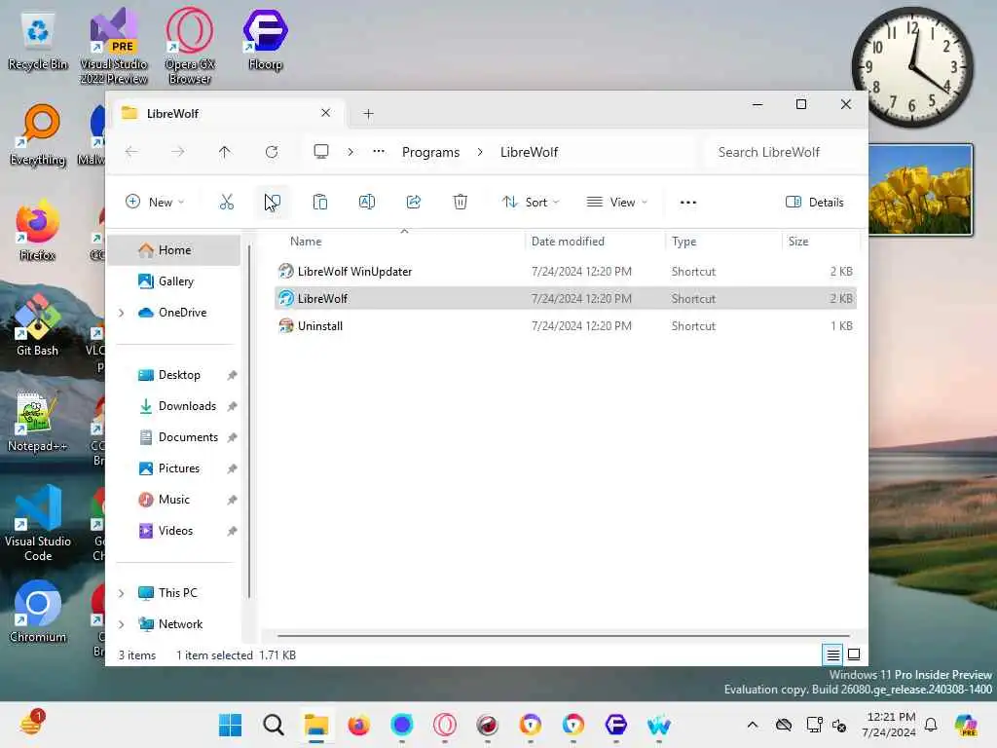Refresh the LibreWolf folder view
Viewport: 997px width, 748px height.
pos(272,152)
